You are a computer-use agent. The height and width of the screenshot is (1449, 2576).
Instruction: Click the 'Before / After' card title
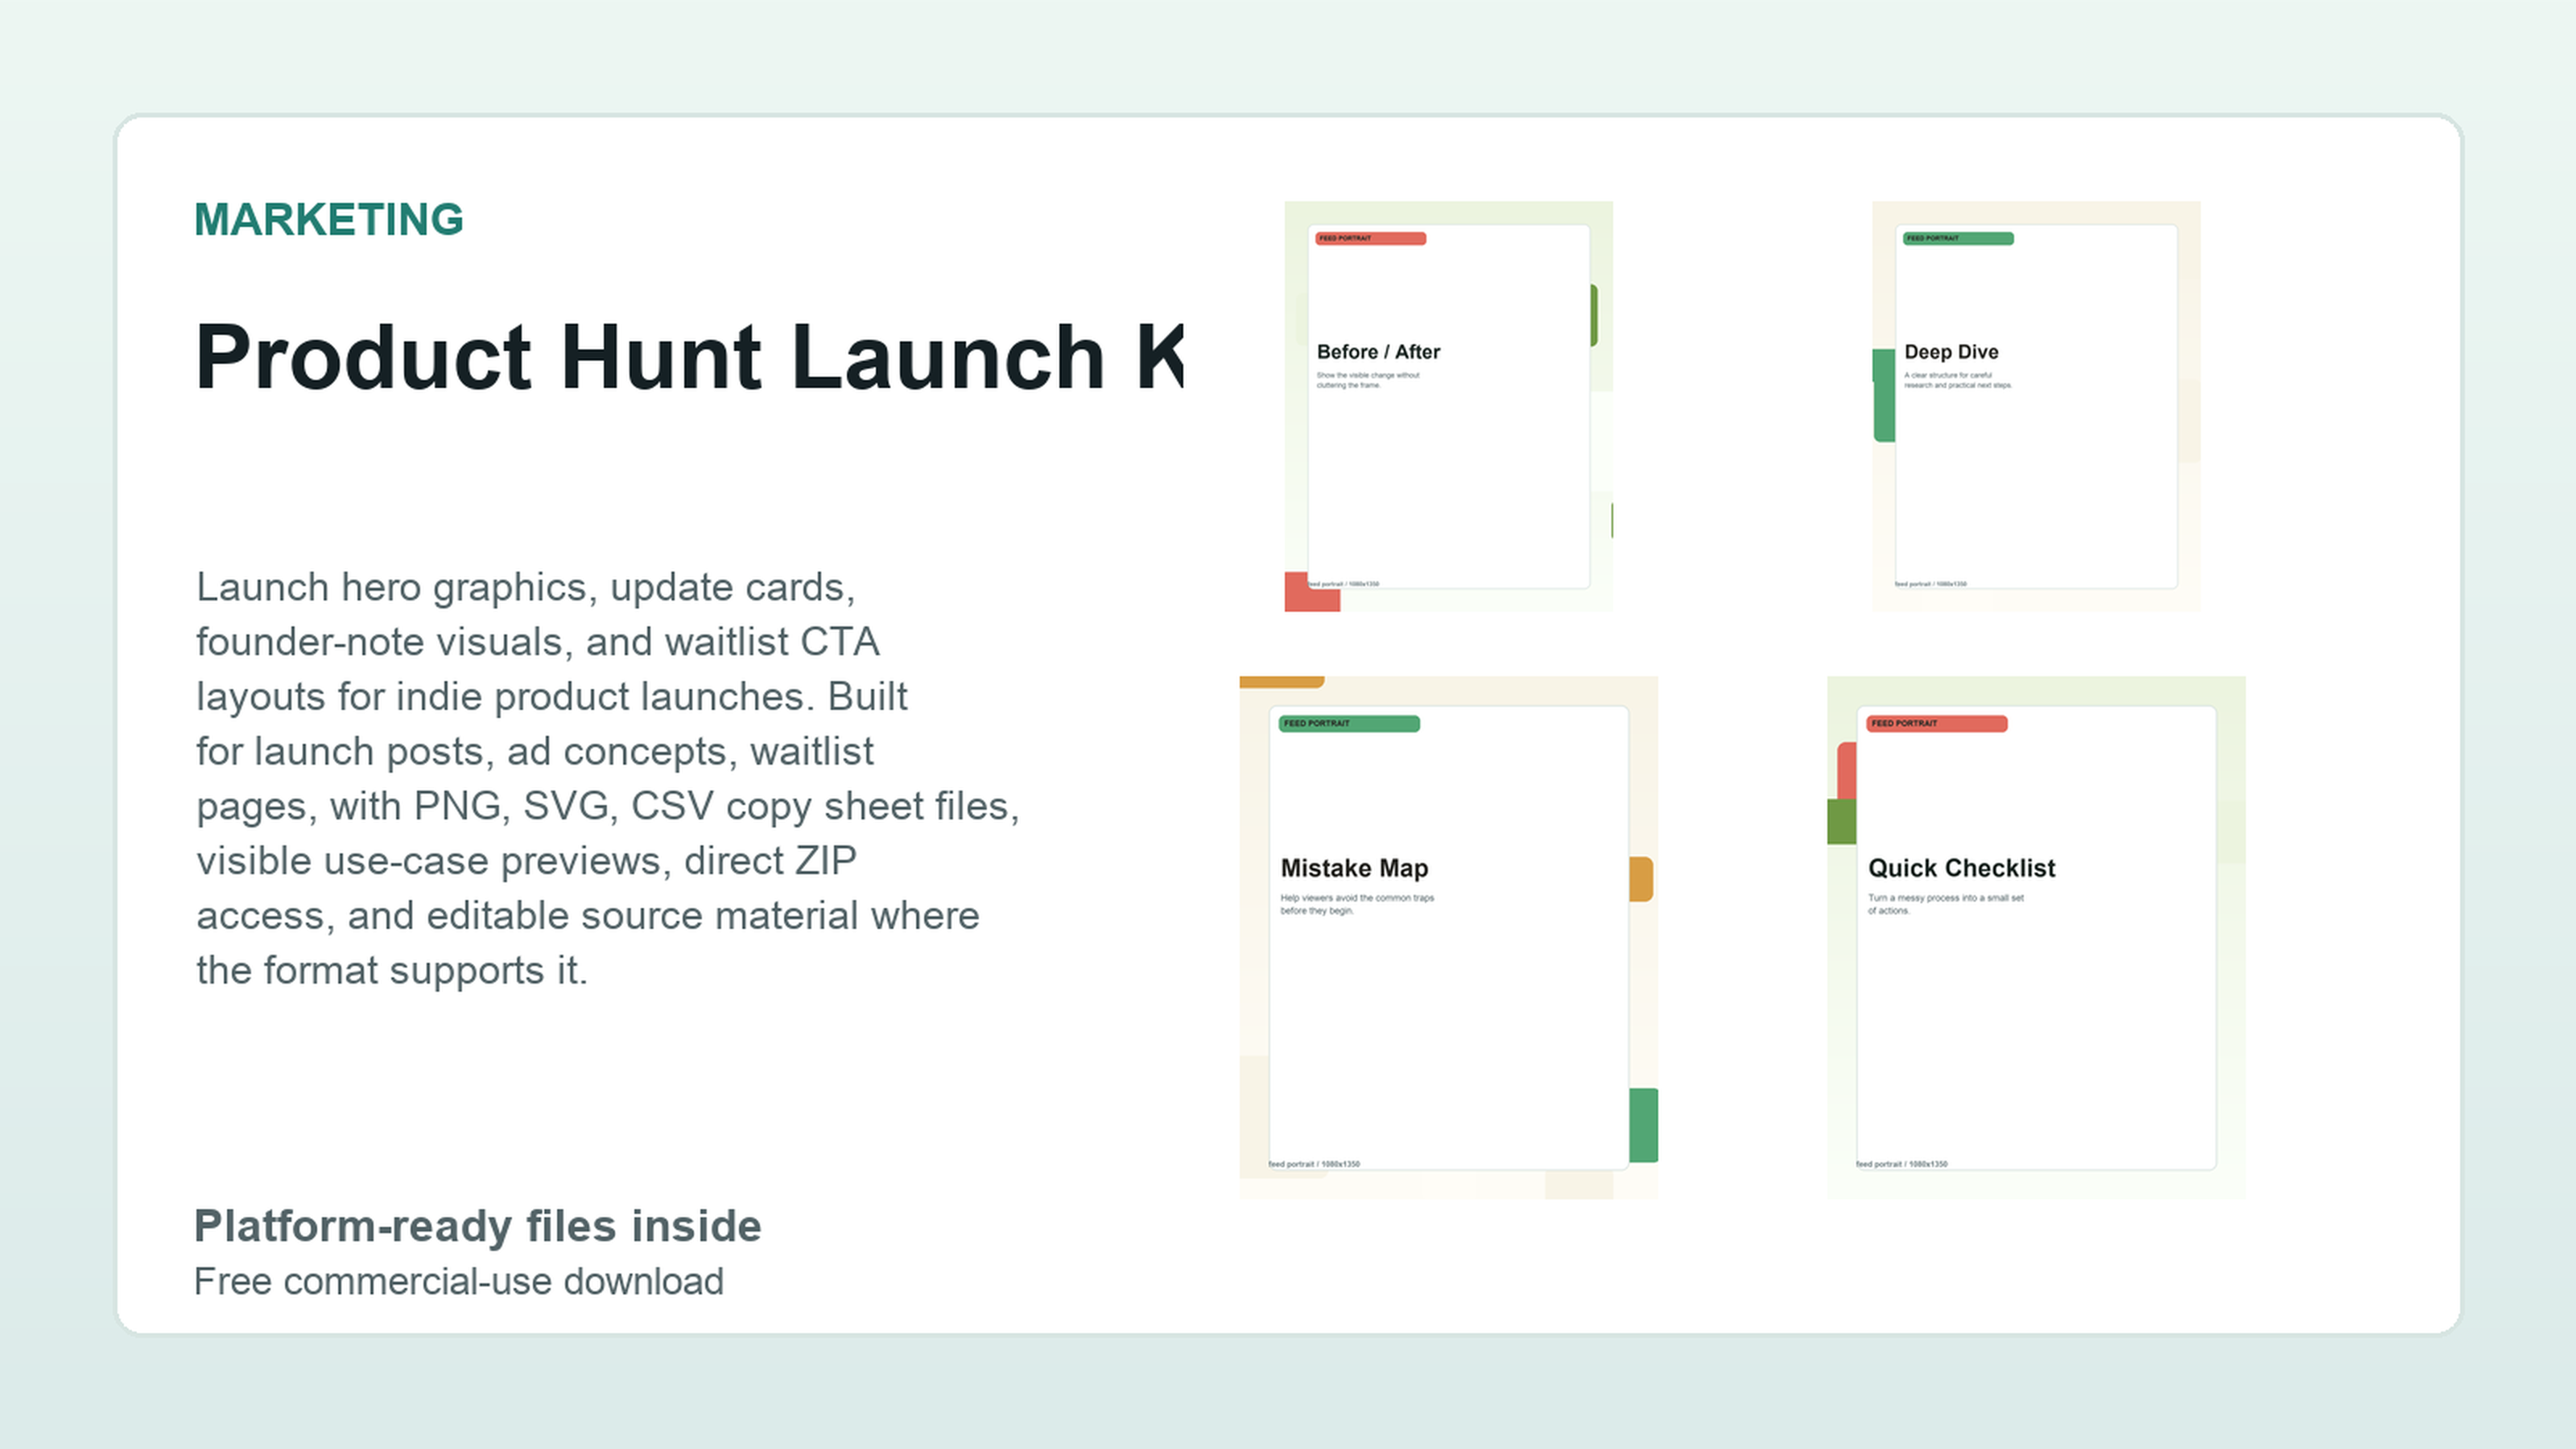click(1378, 352)
